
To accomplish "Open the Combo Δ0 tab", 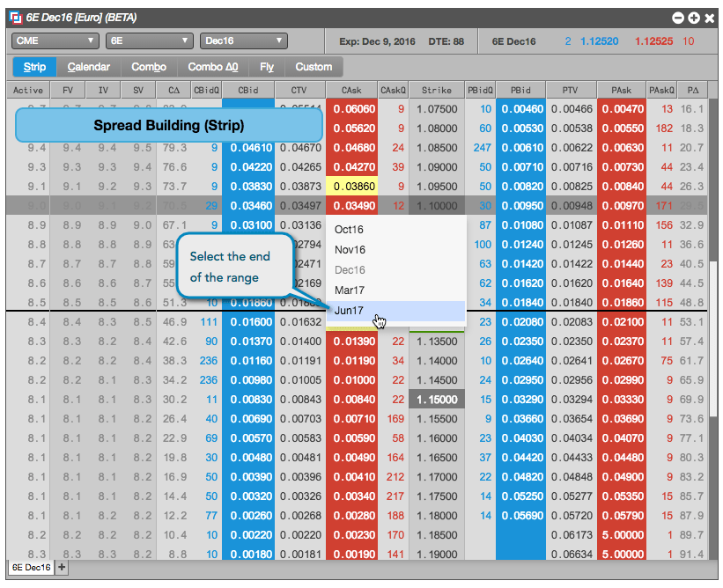I will (212, 67).
